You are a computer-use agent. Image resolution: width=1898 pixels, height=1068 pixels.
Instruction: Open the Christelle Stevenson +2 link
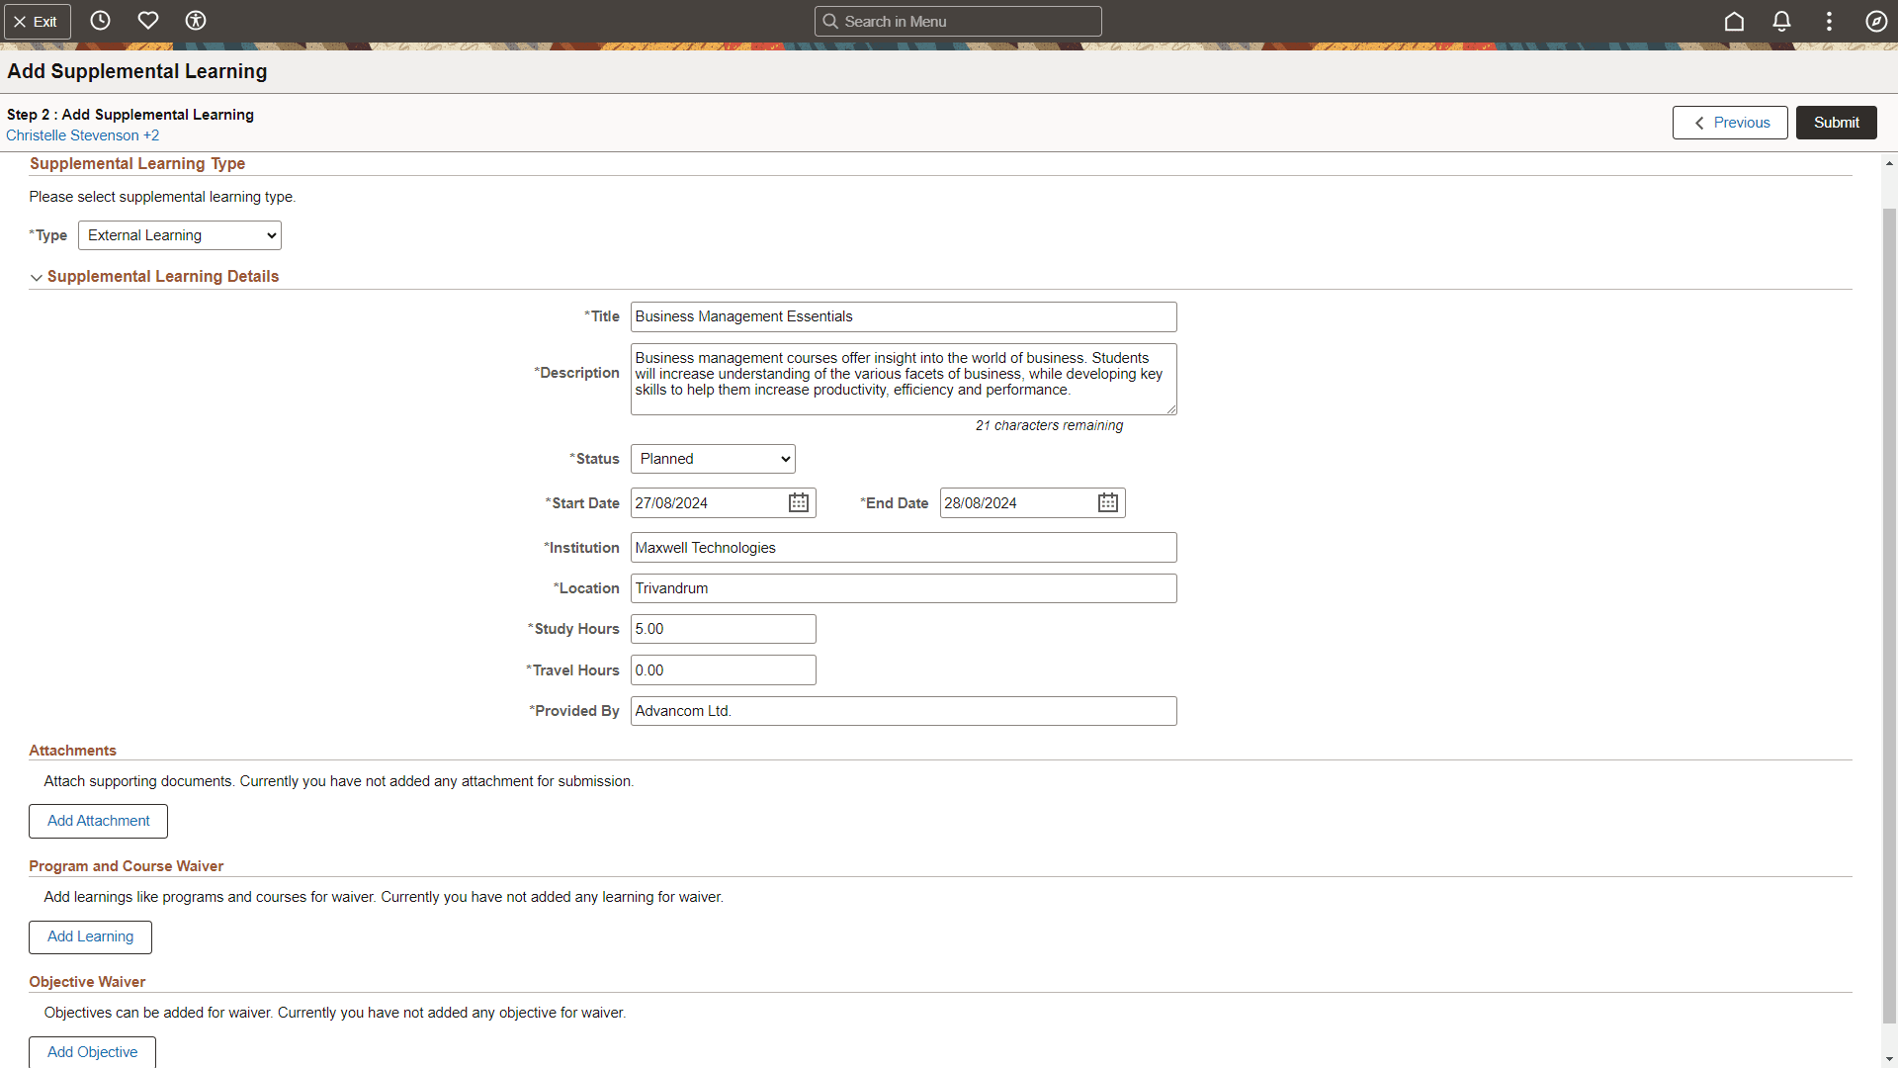tap(82, 135)
